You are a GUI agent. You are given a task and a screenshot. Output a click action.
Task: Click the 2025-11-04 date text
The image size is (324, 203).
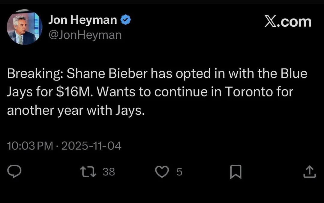coord(92,146)
